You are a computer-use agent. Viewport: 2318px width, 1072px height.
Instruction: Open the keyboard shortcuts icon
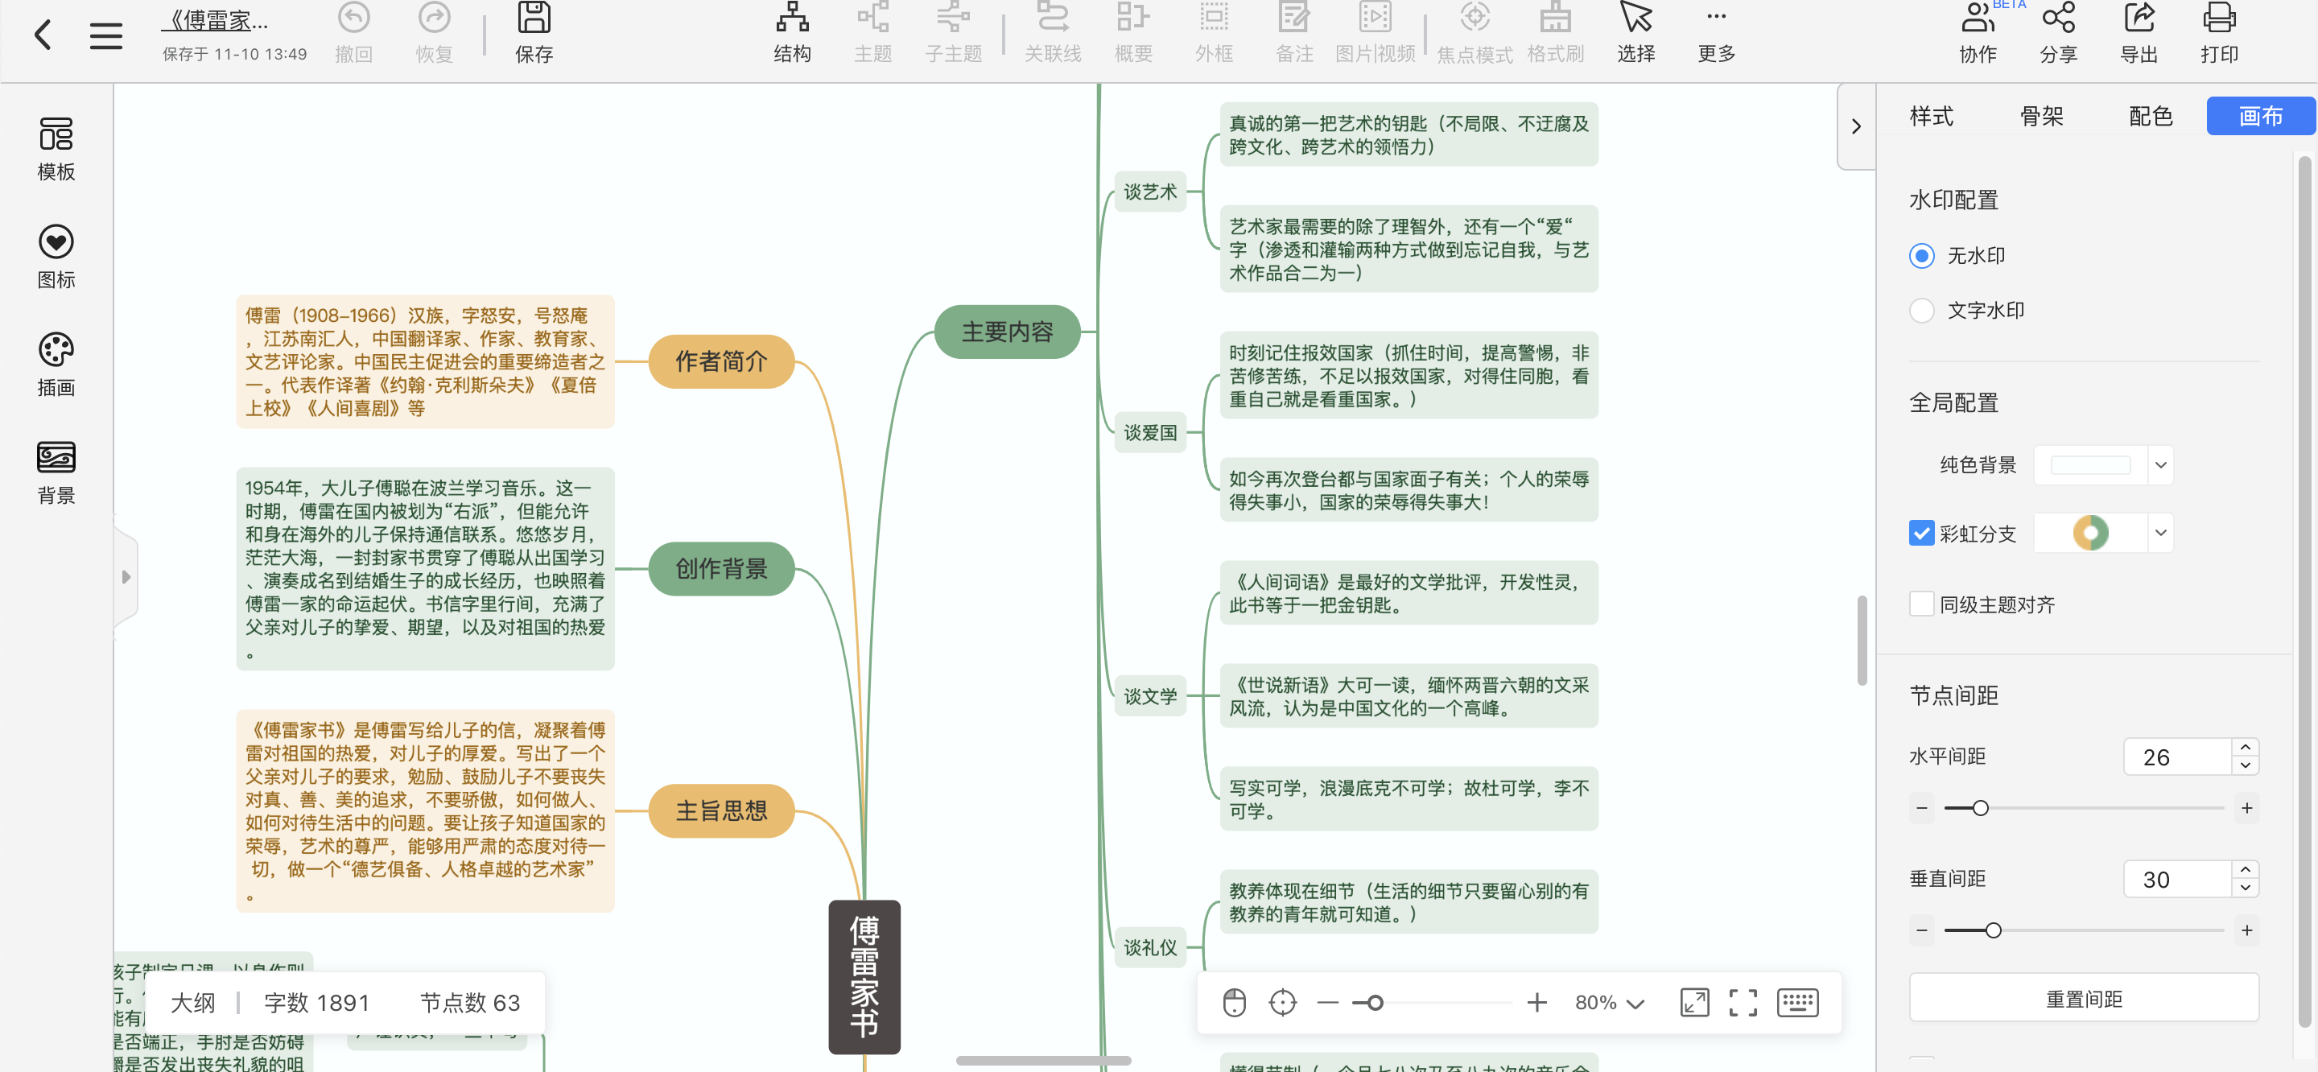pyautogui.click(x=1798, y=1002)
